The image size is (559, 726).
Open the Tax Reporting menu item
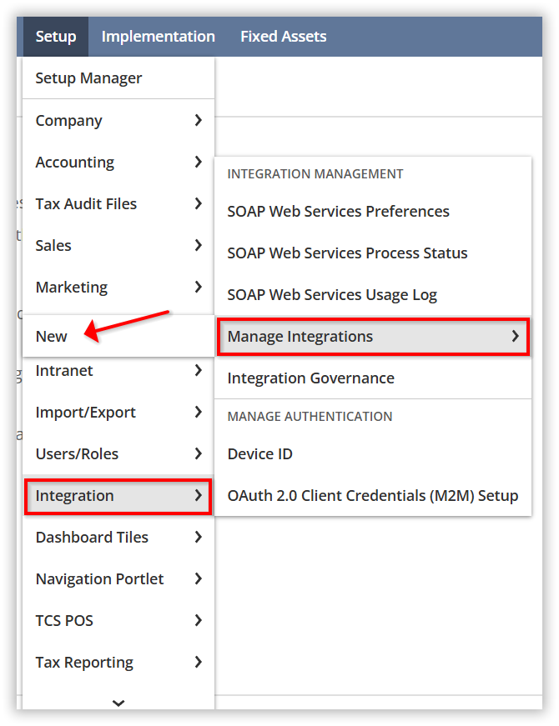pyautogui.click(x=118, y=662)
